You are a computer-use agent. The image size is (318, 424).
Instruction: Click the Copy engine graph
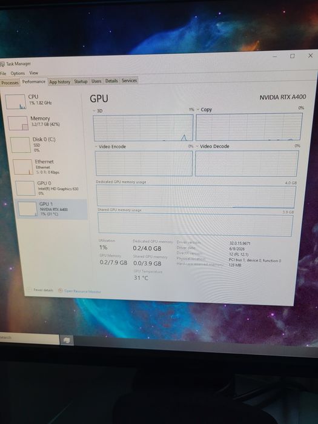pos(249,127)
